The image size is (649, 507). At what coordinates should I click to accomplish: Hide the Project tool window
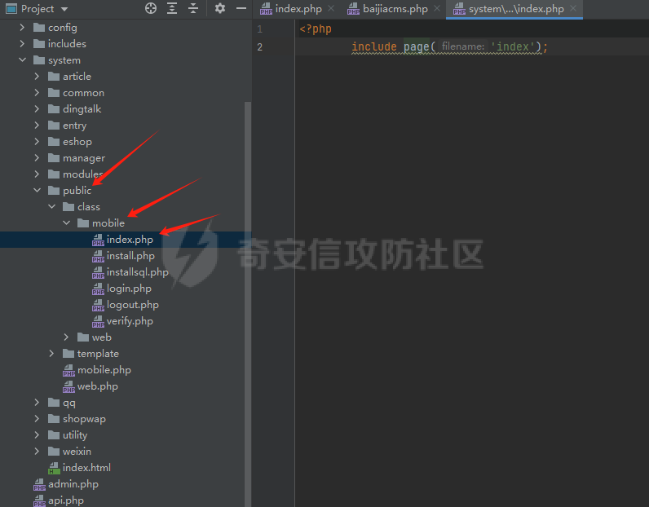click(241, 8)
